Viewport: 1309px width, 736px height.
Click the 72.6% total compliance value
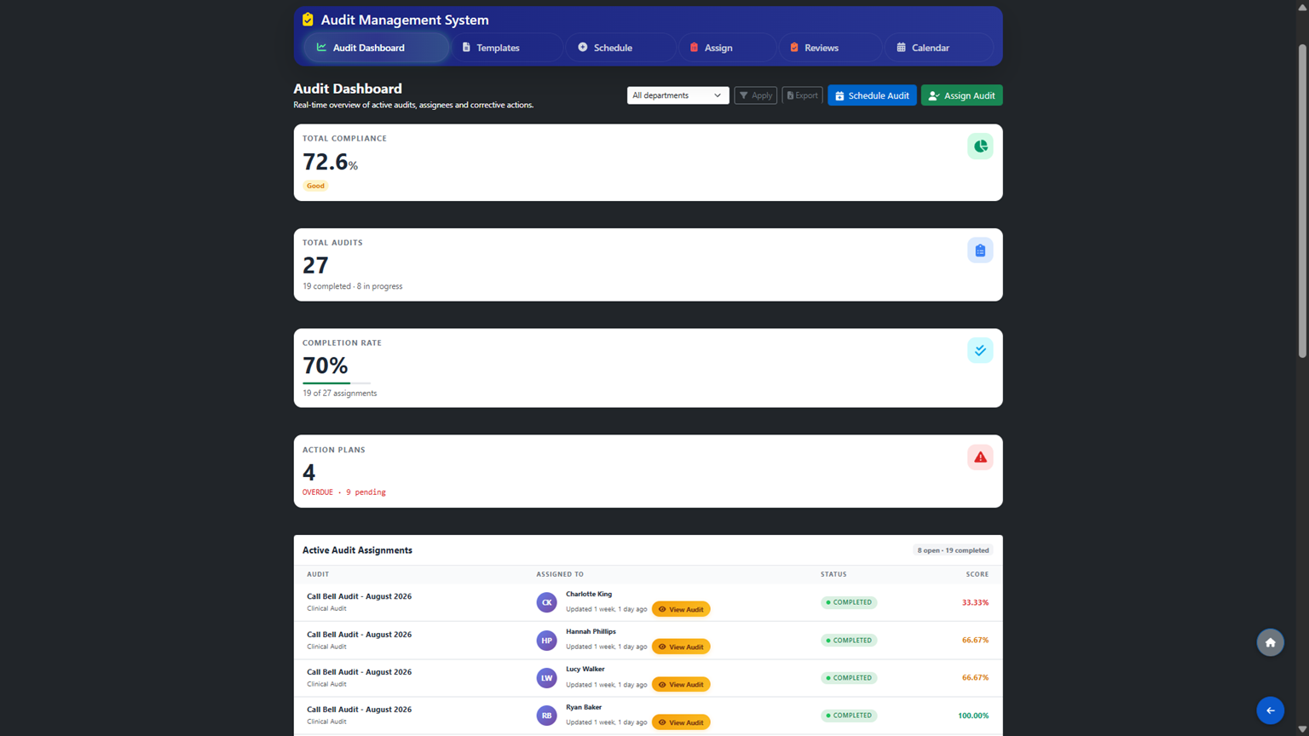[x=330, y=162]
